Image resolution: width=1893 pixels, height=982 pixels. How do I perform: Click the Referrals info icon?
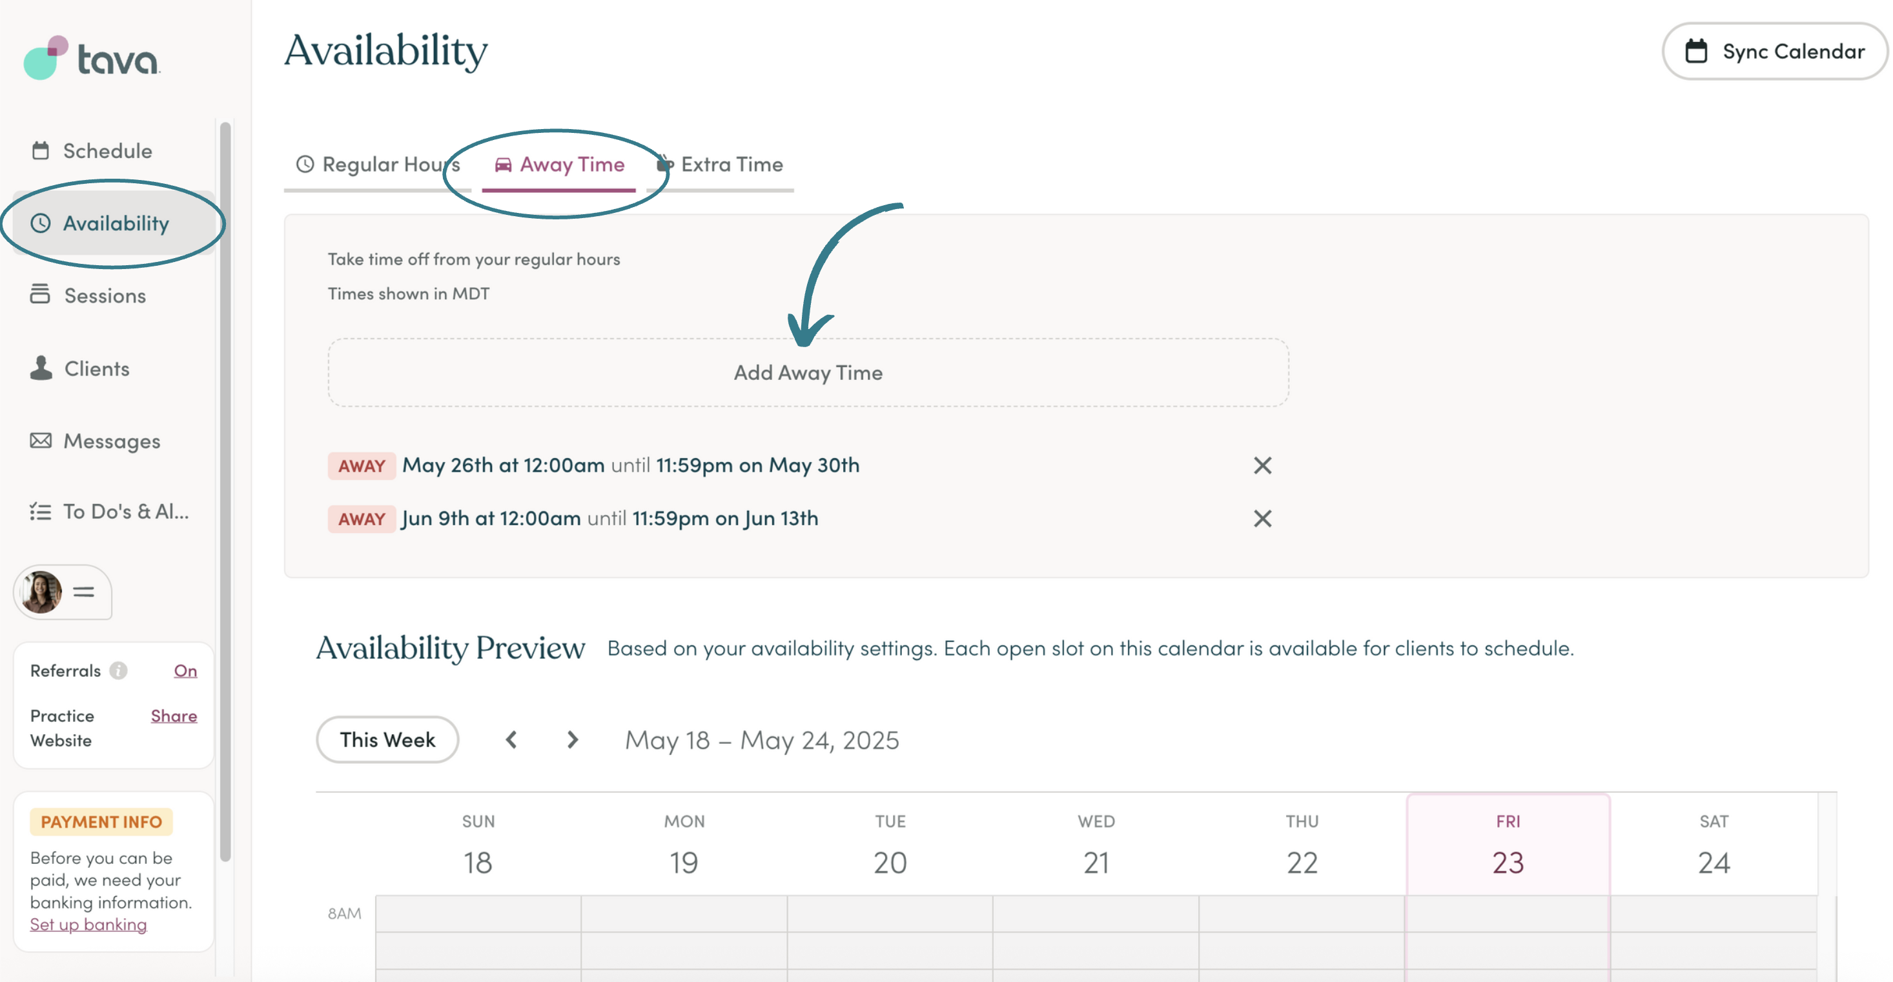[118, 670]
